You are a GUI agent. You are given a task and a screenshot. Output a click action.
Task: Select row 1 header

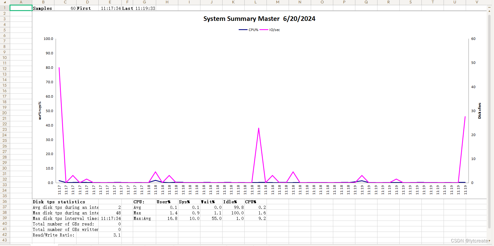5,8
